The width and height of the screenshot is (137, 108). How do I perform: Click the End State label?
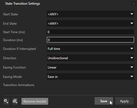[10, 24]
